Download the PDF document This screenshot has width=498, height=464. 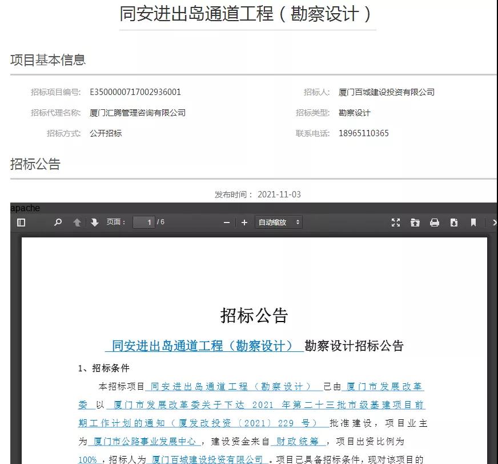454,223
